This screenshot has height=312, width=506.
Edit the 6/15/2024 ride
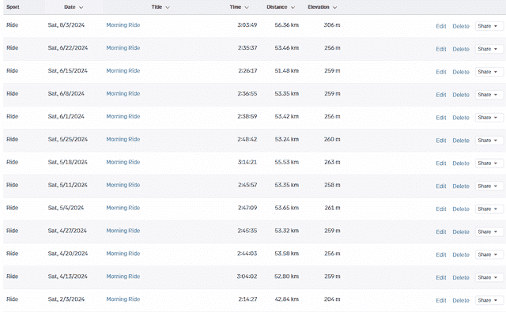click(x=441, y=72)
